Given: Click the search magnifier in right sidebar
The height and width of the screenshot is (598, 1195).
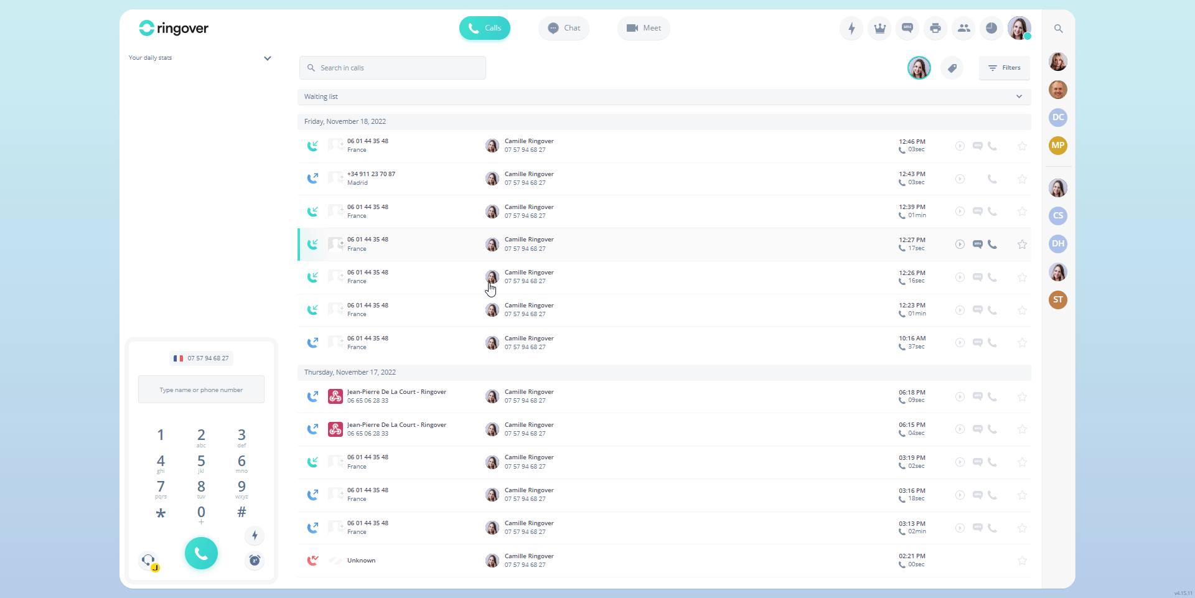Looking at the screenshot, I should (1058, 29).
